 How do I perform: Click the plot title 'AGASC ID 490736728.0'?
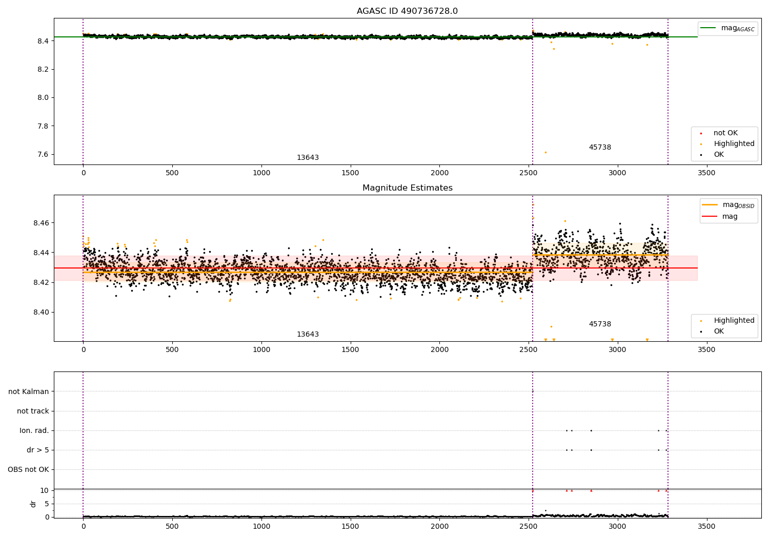click(408, 11)
